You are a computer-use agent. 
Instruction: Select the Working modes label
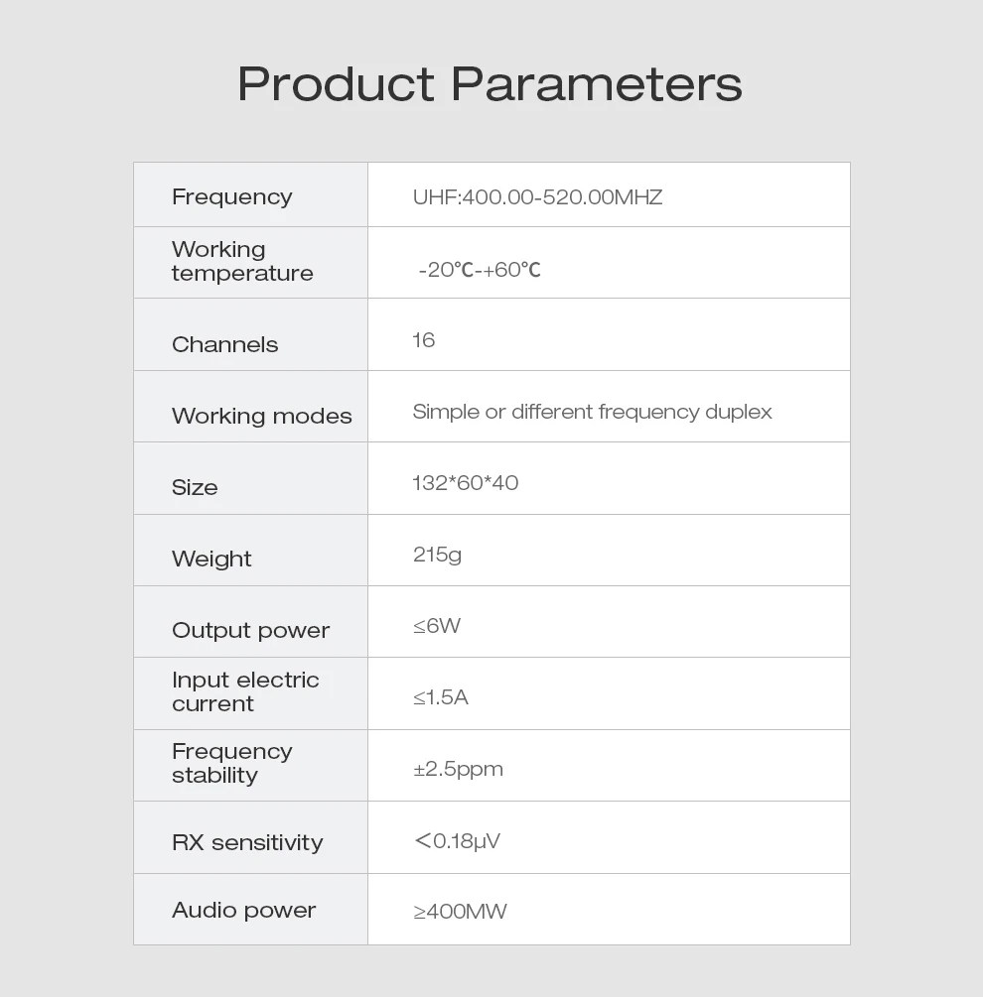click(262, 416)
